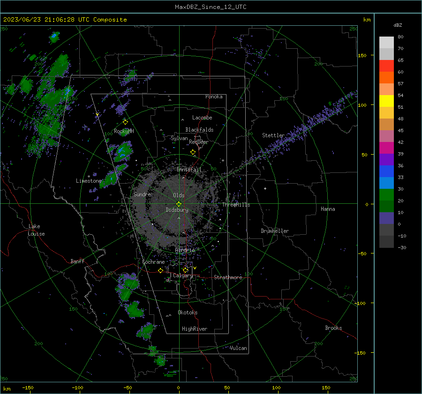Click the Olds label near radar center
The image size is (422, 394).
coord(179,195)
